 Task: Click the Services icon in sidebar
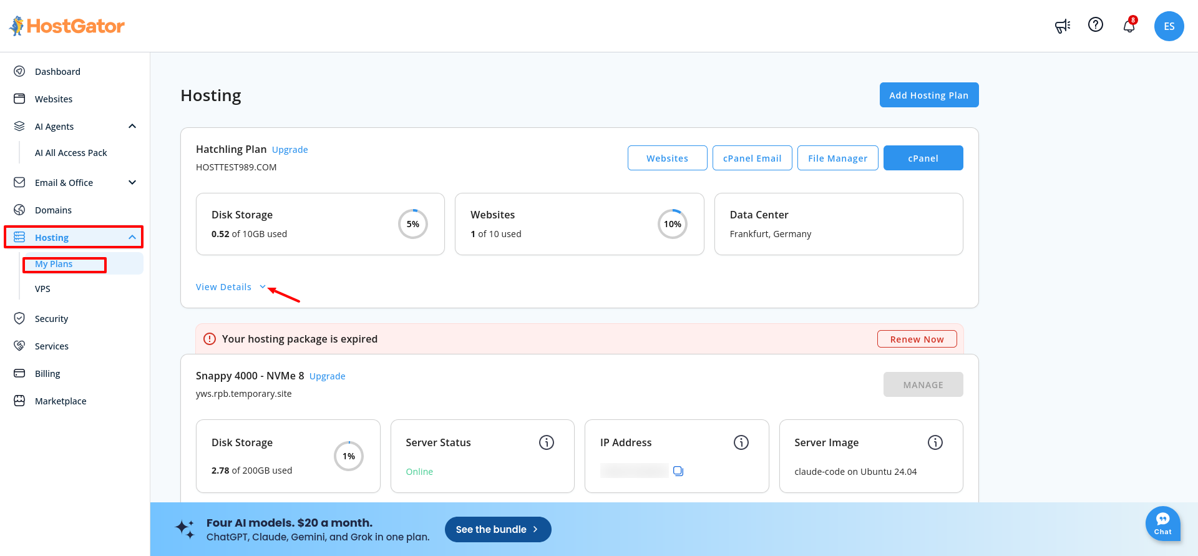19,346
